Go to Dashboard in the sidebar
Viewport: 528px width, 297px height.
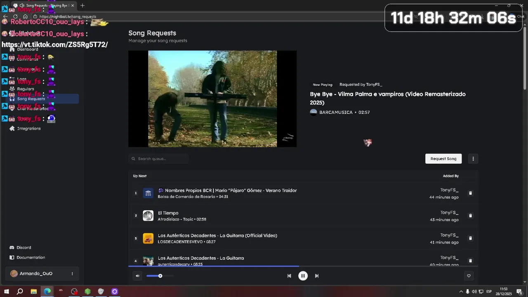pos(28,49)
